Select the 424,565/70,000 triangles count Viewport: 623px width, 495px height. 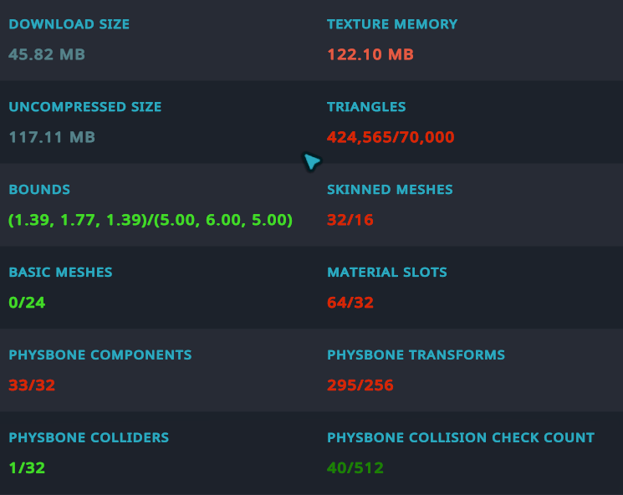(x=391, y=136)
